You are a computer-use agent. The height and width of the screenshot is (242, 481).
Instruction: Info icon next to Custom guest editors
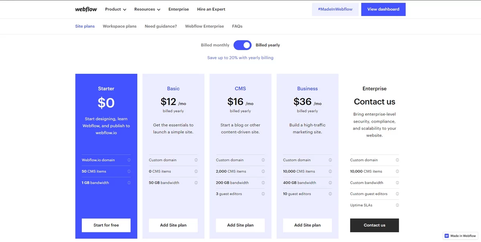397,194
